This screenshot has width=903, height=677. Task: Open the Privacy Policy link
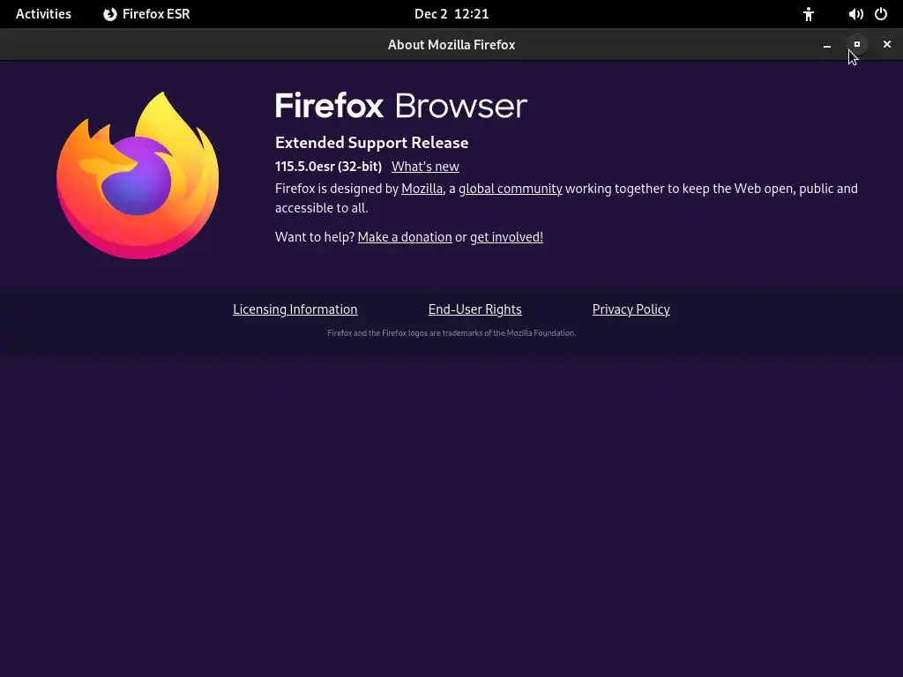pyautogui.click(x=631, y=309)
